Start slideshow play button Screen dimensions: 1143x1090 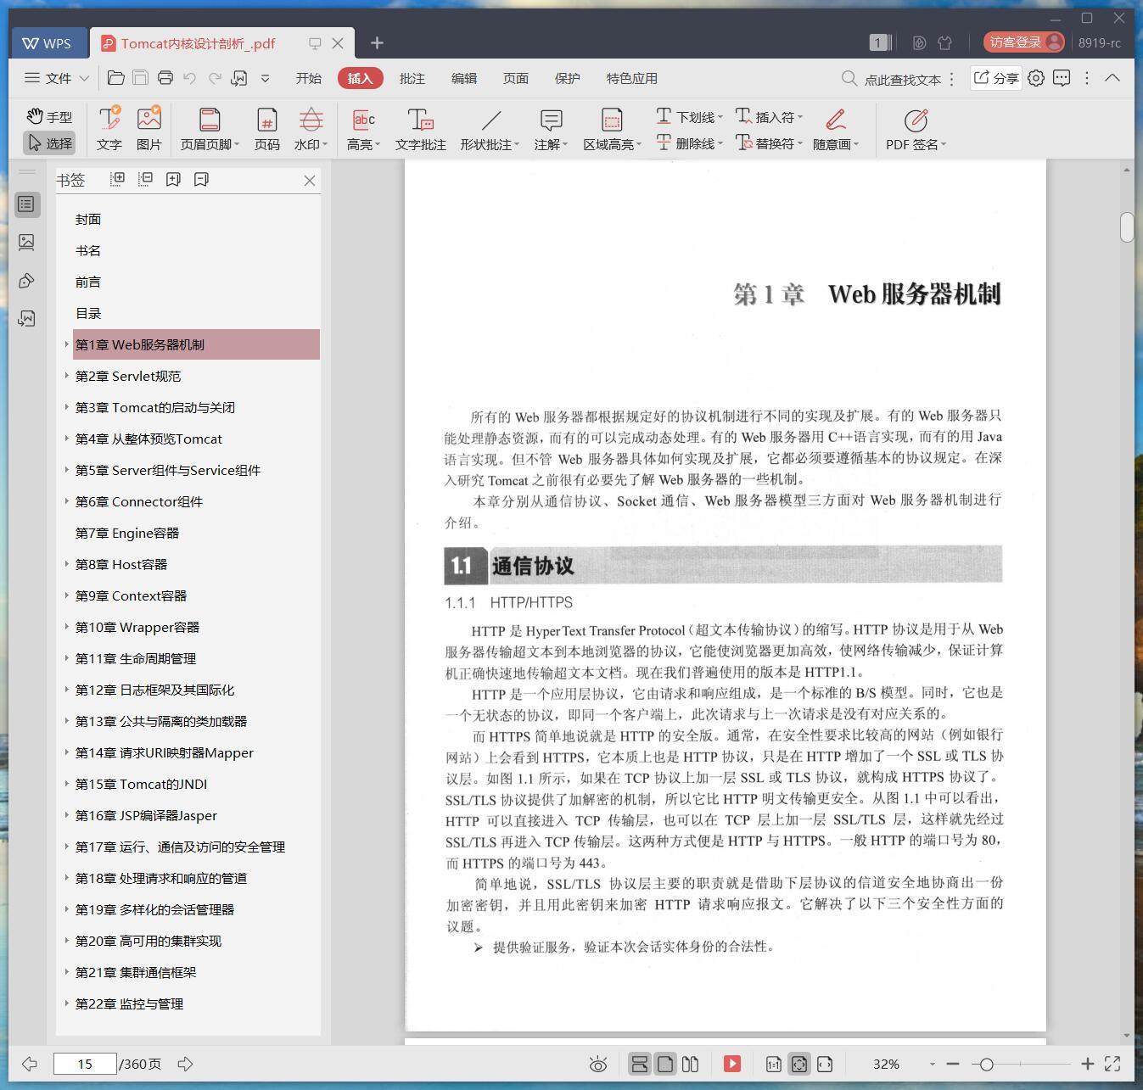tap(732, 1064)
